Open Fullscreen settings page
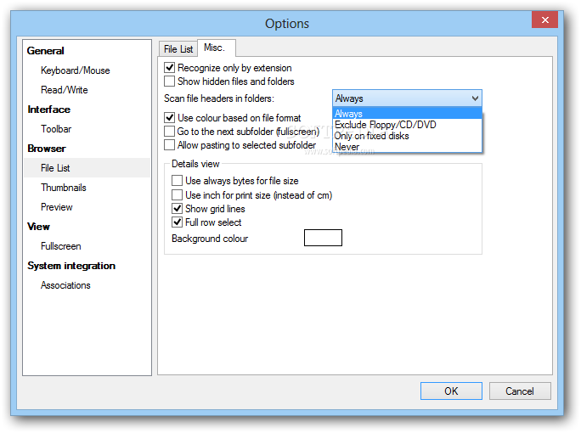The image size is (581, 433). point(61,246)
